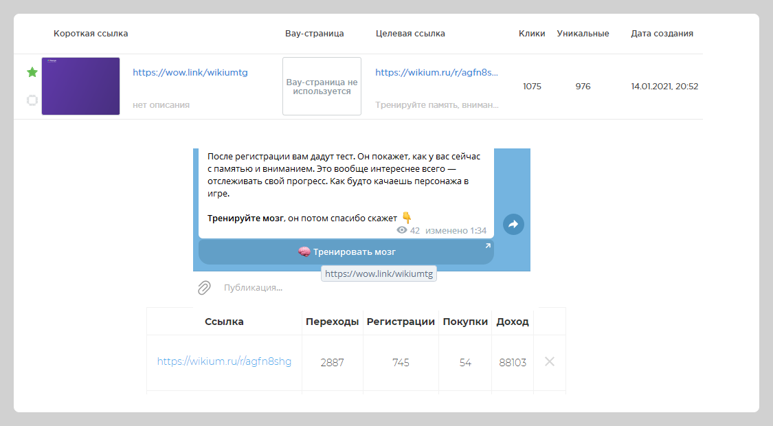The image size is (773, 426).
Task: Click the 'Доход' table header
Action: click(513, 322)
